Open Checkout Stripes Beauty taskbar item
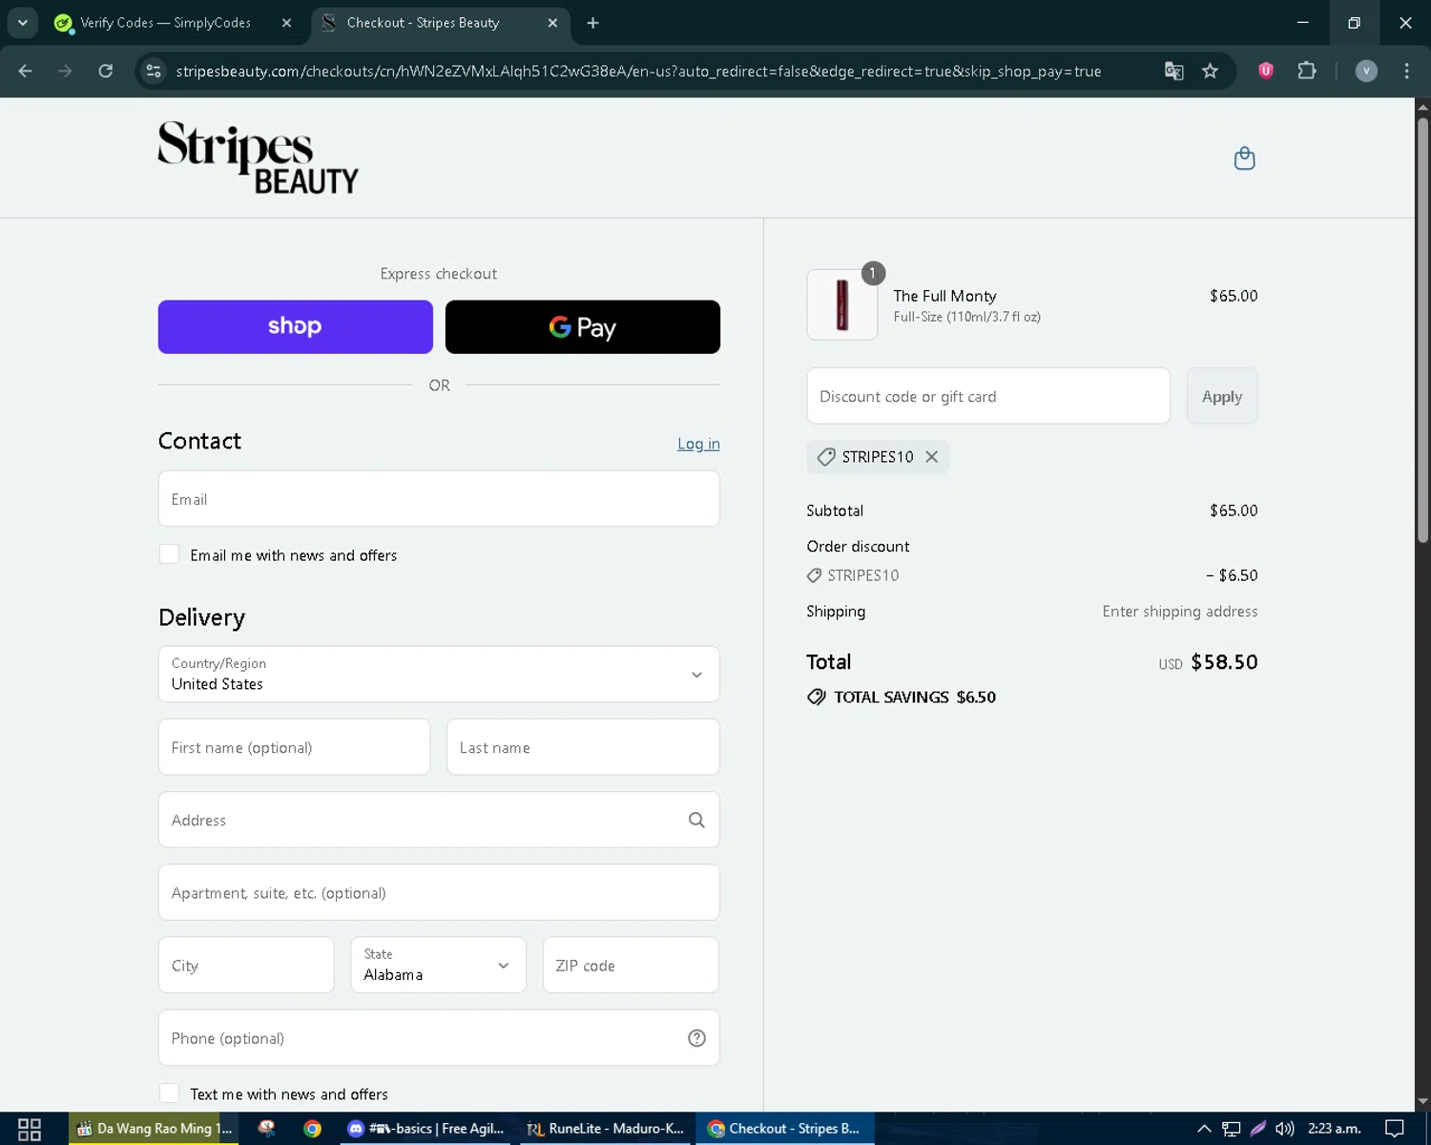This screenshot has height=1145, width=1431. 784,1129
